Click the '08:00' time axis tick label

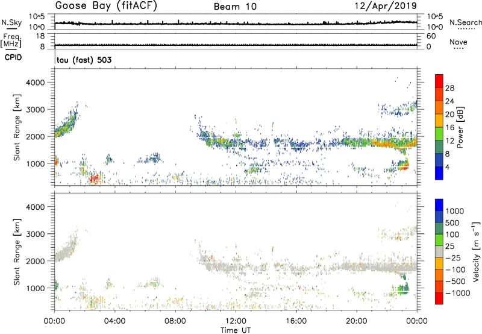coord(175,321)
